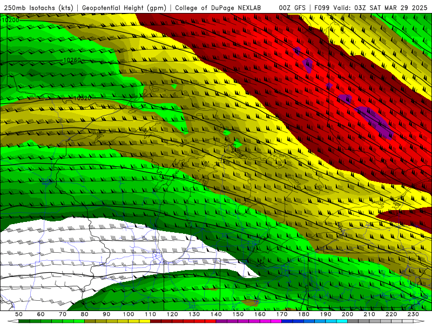This screenshot has height=324, width=432.
Task: Click the 160 value on the color scale
Action: (x=260, y=314)
